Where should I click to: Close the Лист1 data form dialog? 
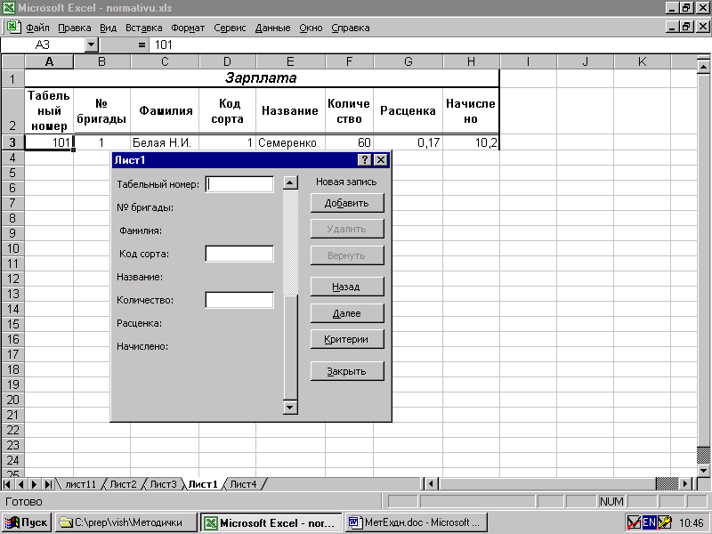coord(381,160)
